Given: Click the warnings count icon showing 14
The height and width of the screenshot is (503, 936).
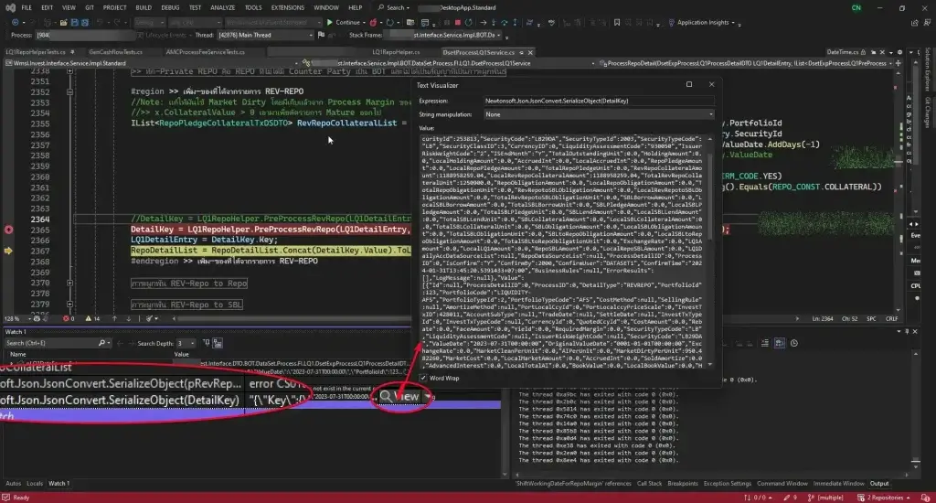Looking at the screenshot, I should coord(89,319).
